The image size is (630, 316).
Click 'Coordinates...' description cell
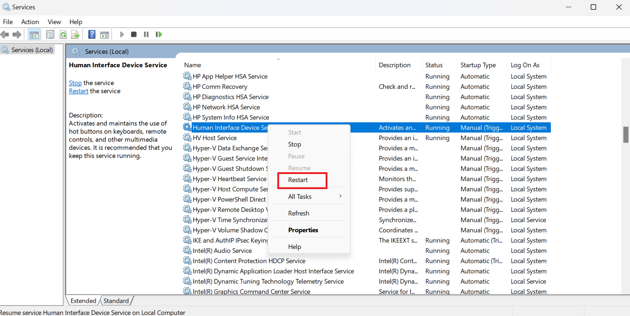point(398,230)
